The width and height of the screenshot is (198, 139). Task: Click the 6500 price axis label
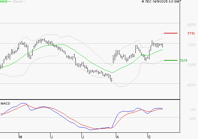[x=191, y=85]
